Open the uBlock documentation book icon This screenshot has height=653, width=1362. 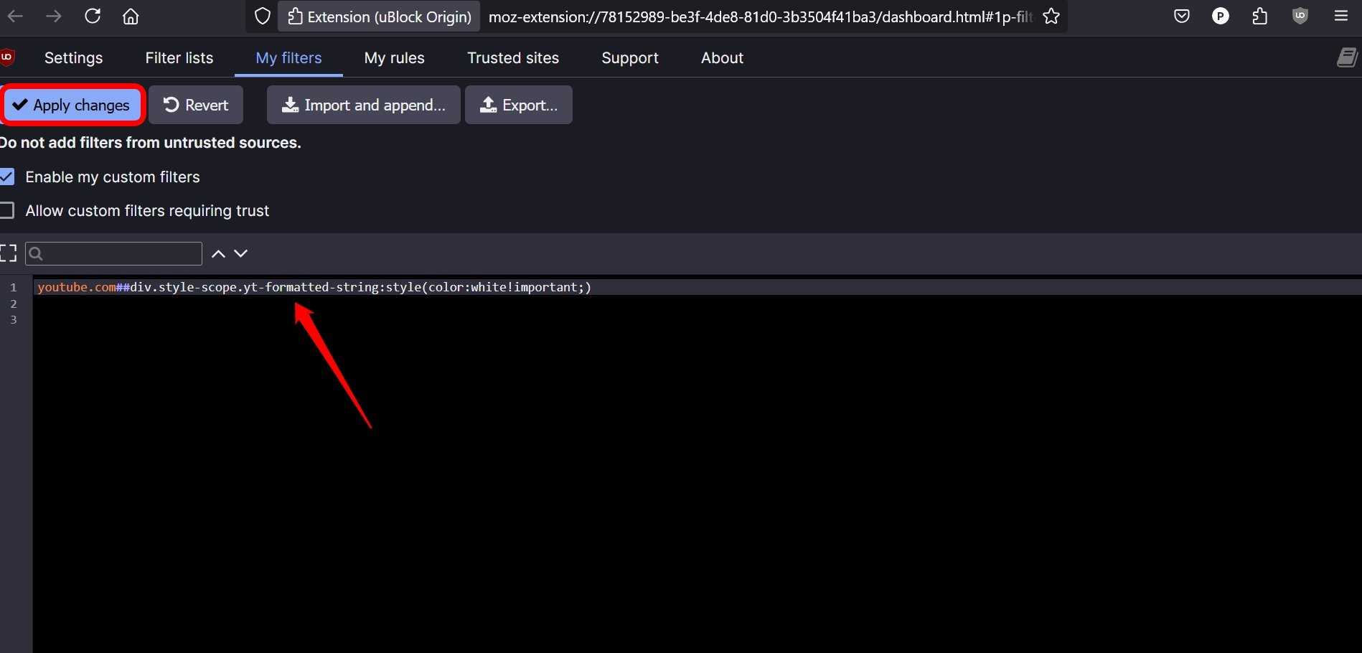[x=1347, y=58]
